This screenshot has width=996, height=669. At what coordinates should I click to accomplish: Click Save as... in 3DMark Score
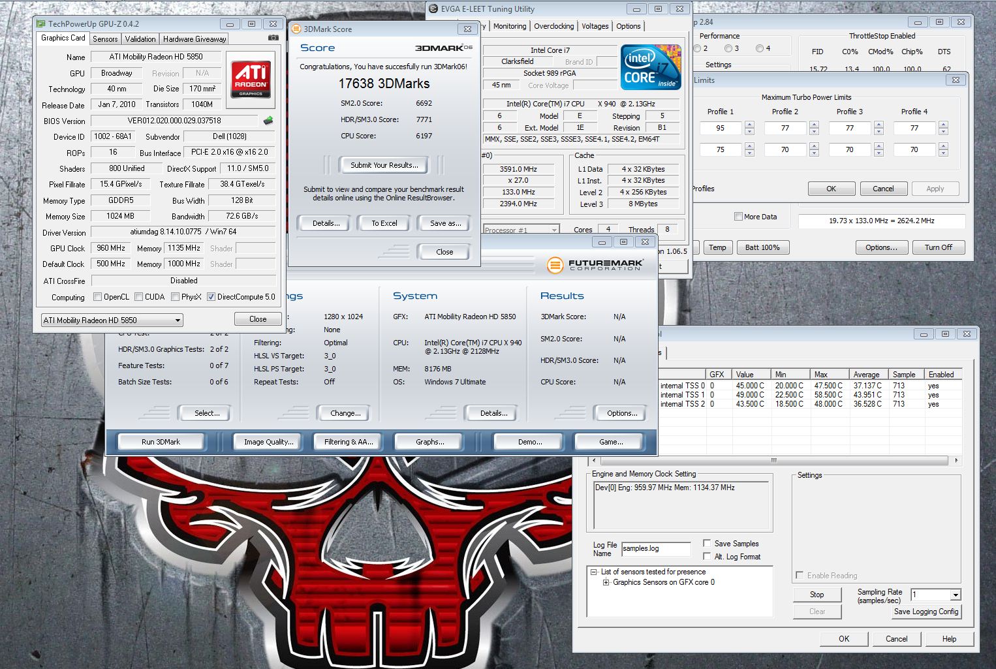pos(445,223)
